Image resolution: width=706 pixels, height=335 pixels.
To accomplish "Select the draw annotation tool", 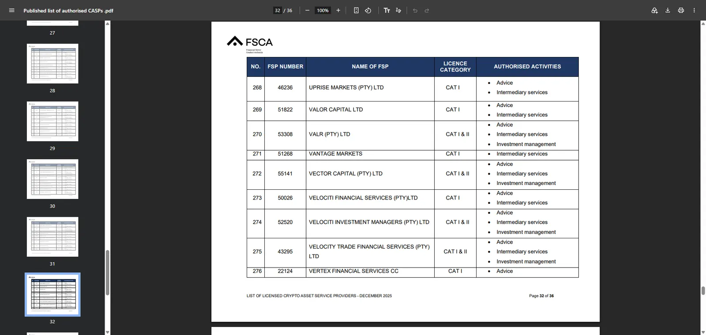I will pos(398,11).
